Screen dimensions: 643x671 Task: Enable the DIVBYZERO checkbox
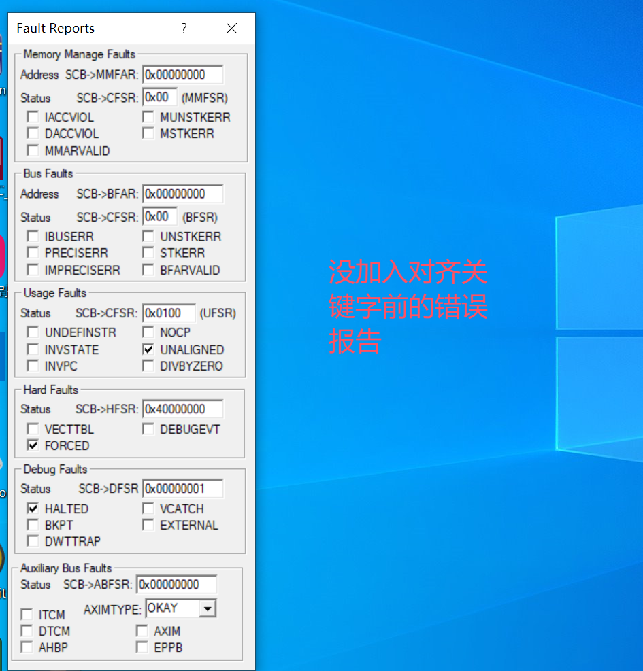tap(148, 366)
